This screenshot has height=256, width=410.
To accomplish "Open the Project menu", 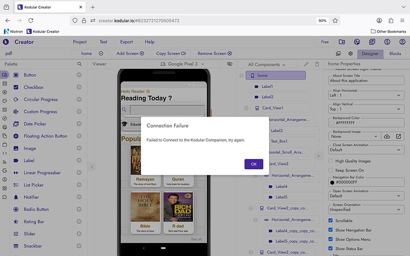I will 80,42.
